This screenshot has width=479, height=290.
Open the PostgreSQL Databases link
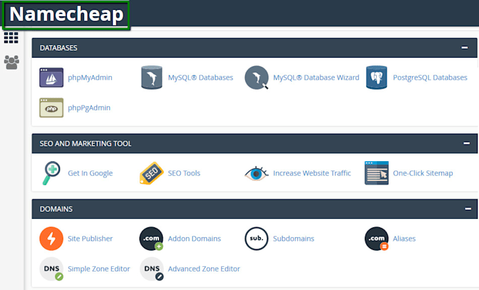tap(430, 77)
